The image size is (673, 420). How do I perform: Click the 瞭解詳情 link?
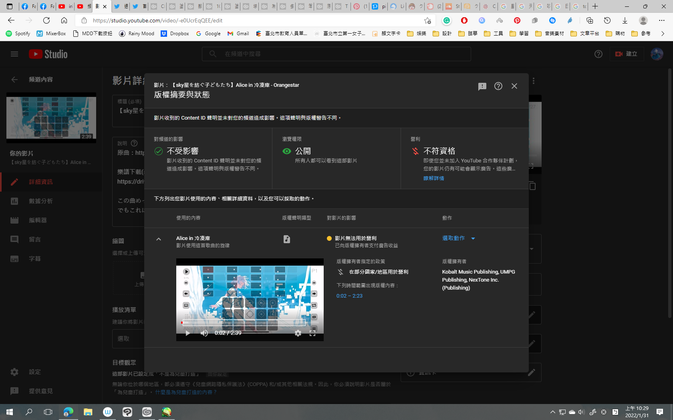pos(433,178)
